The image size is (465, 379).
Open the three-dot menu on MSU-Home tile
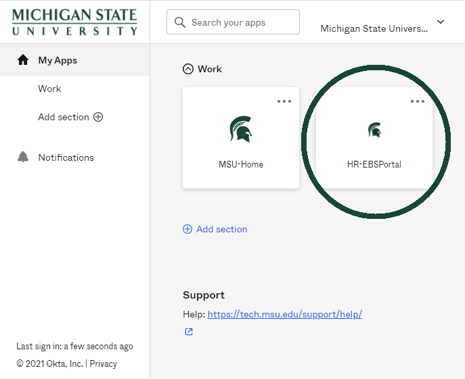coord(284,101)
